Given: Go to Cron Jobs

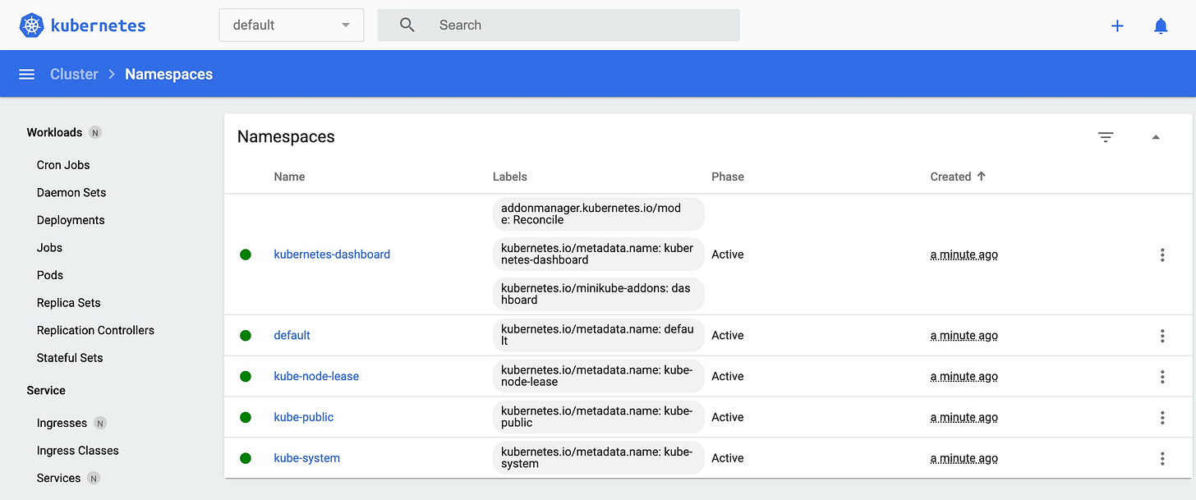Looking at the screenshot, I should pos(63,165).
